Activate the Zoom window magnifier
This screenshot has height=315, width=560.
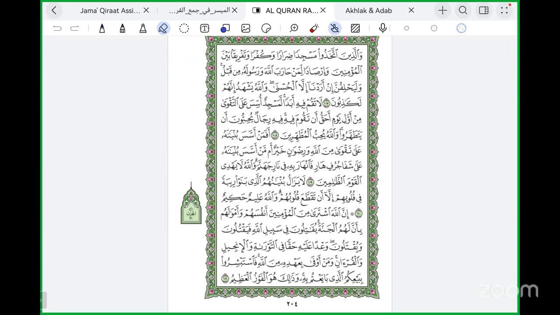click(294, 28)
